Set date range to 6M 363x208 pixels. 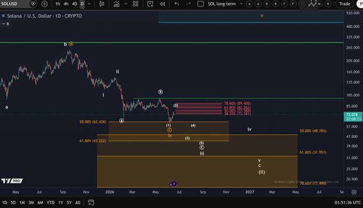[40, 203]
